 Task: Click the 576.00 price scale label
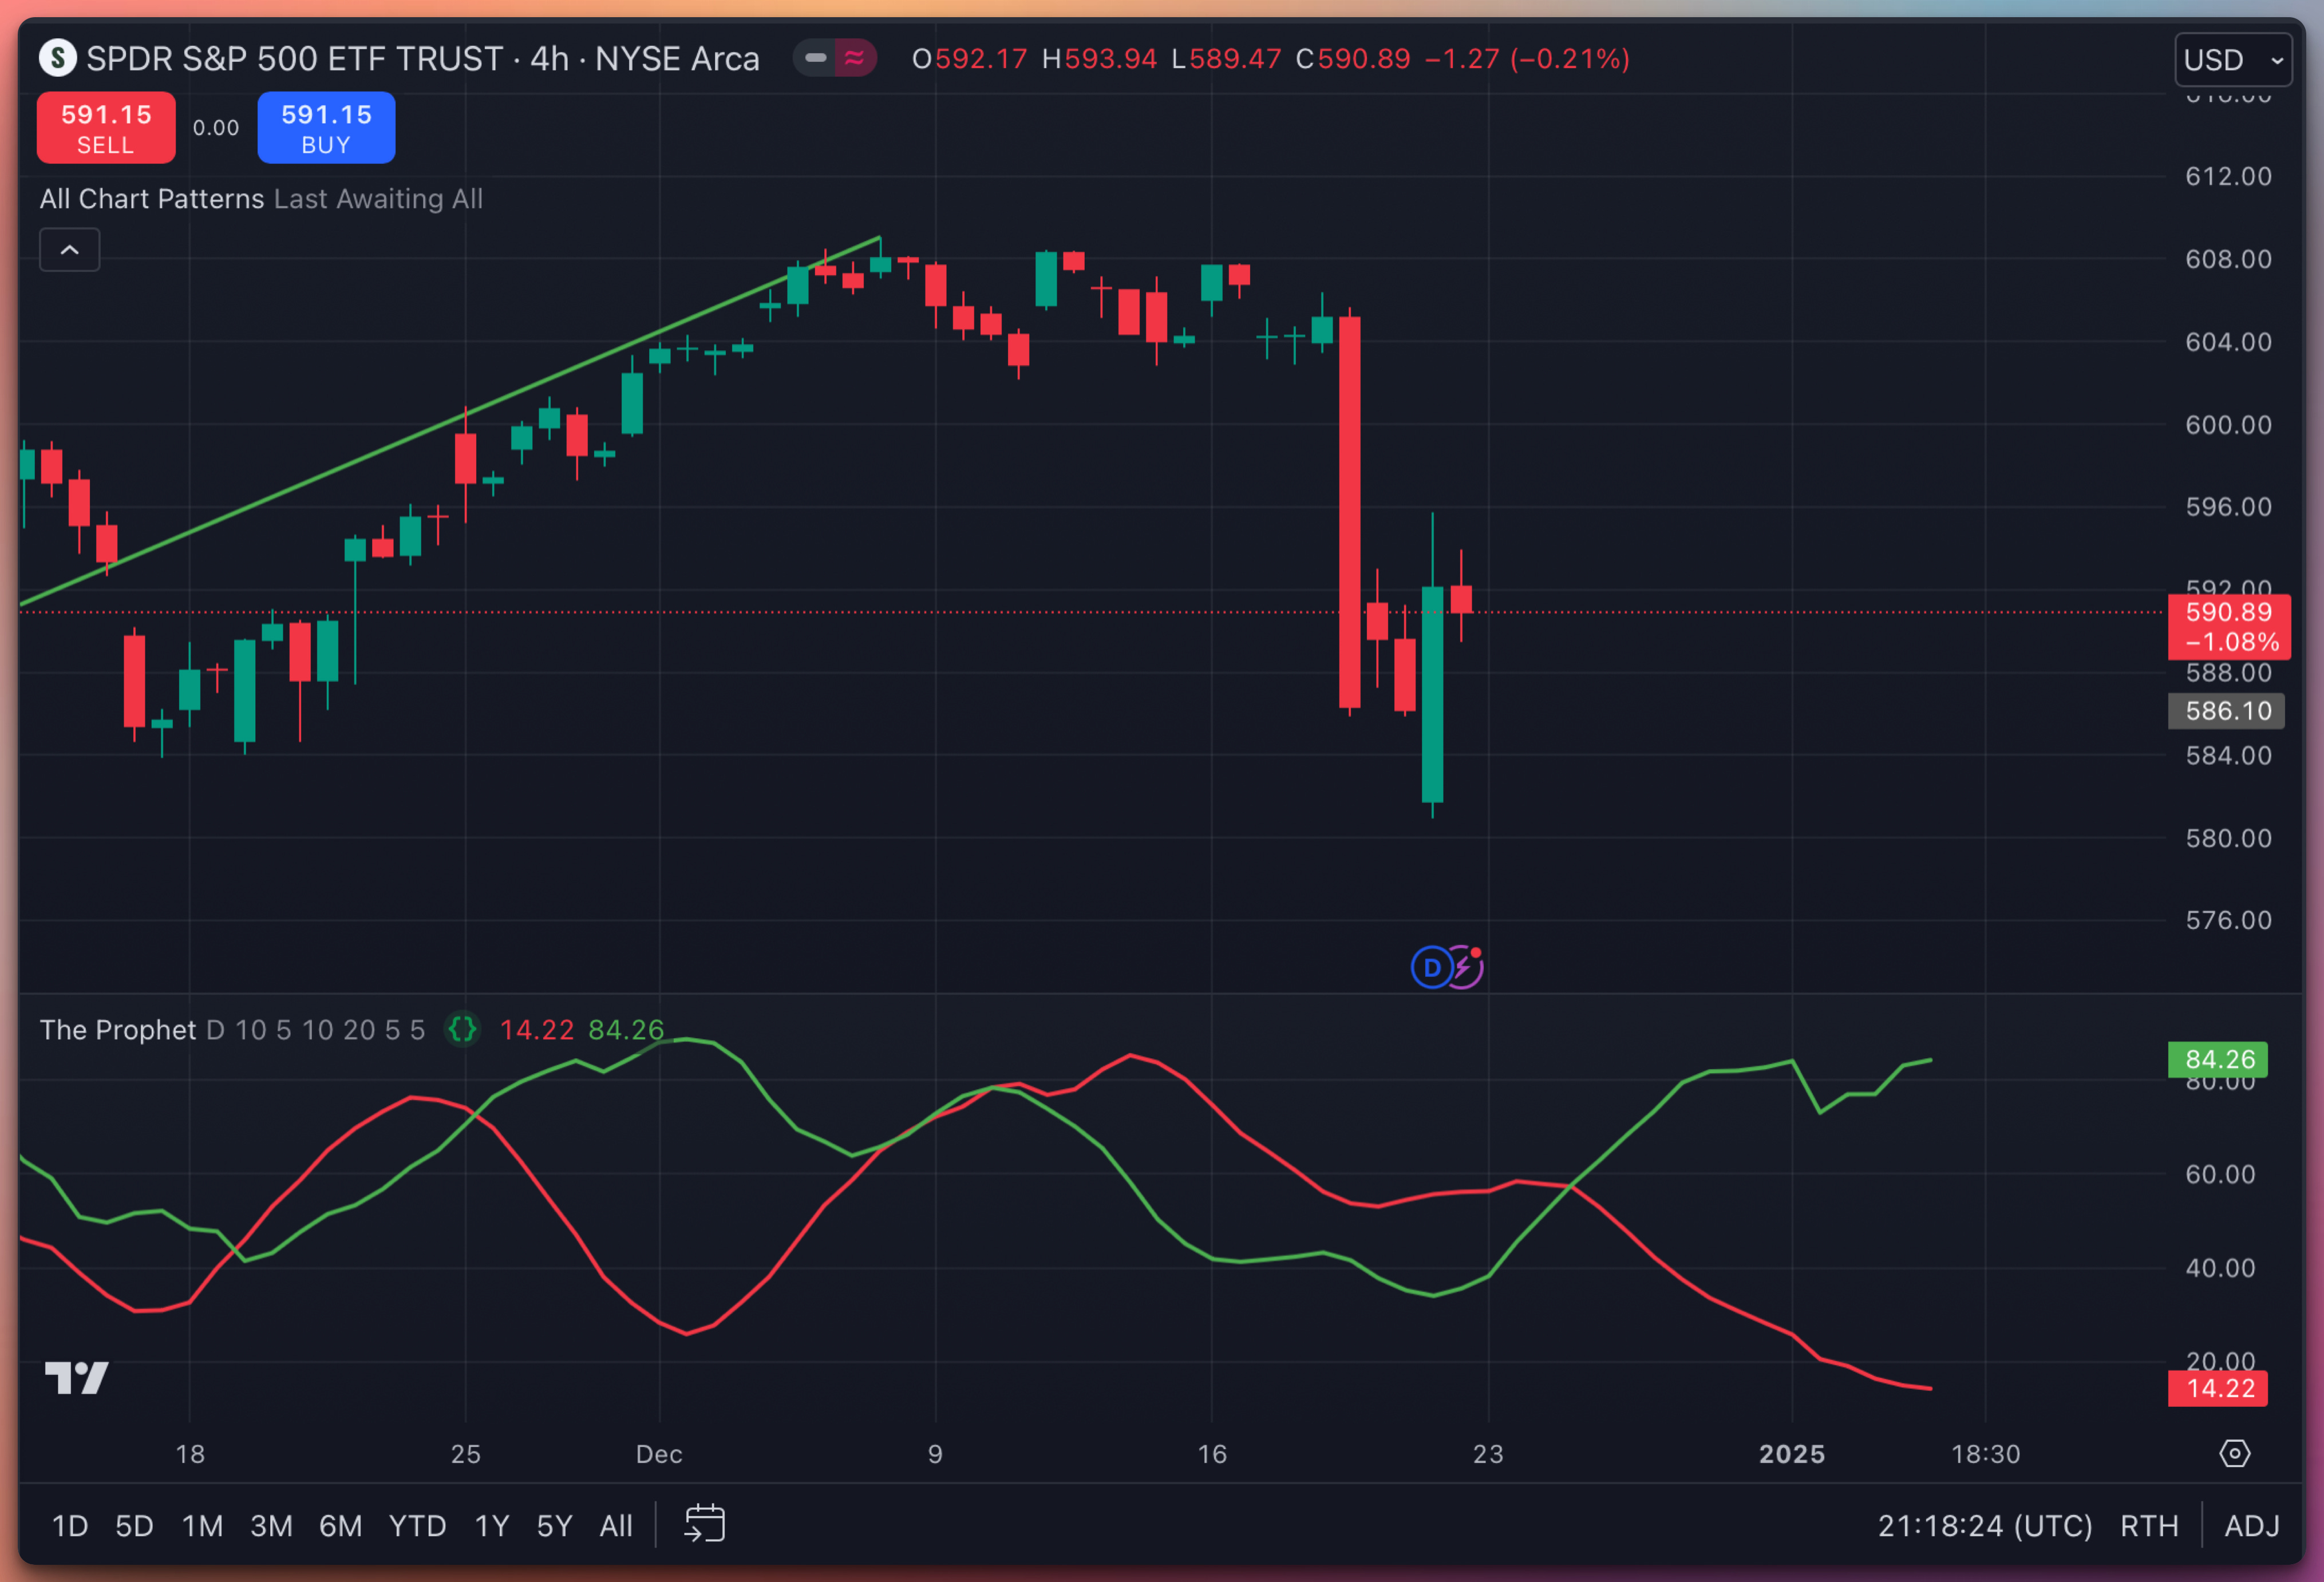pos(2228,920)
